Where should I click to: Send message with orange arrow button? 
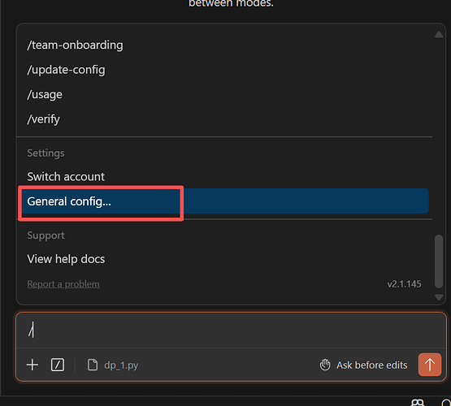430,365
